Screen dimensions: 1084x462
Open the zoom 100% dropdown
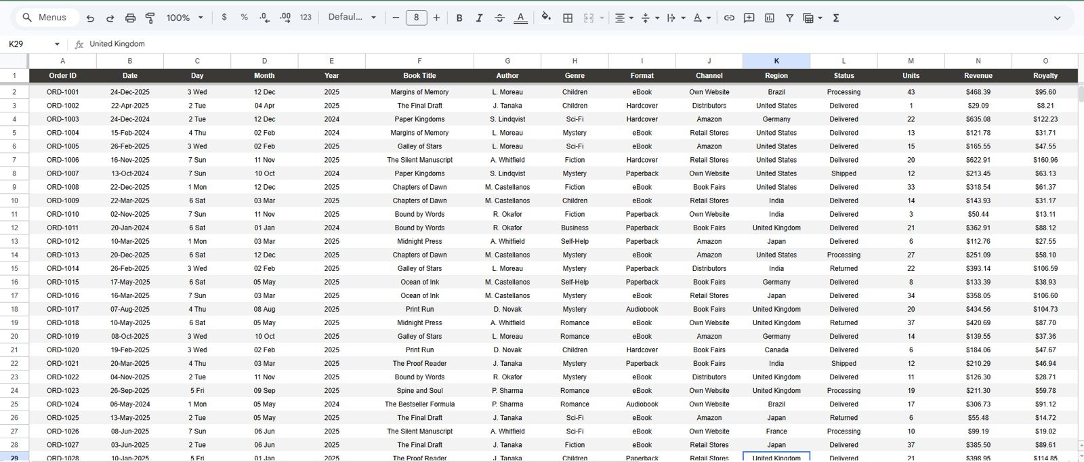(x=185, y=18)
